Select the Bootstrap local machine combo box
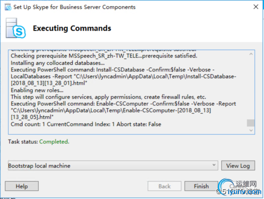The image size is (264, 199). point(113,165)
